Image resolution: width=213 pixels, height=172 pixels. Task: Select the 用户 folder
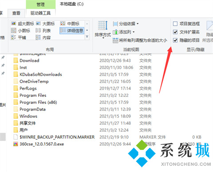point(24,130)
